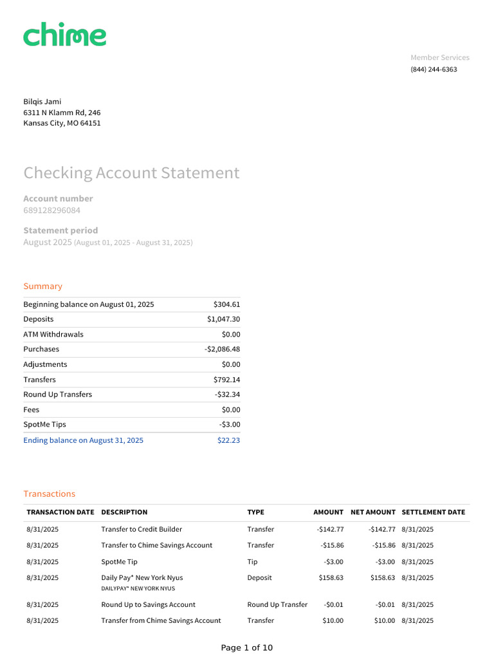Click the NET AMOUNT column header

(373, 512)
